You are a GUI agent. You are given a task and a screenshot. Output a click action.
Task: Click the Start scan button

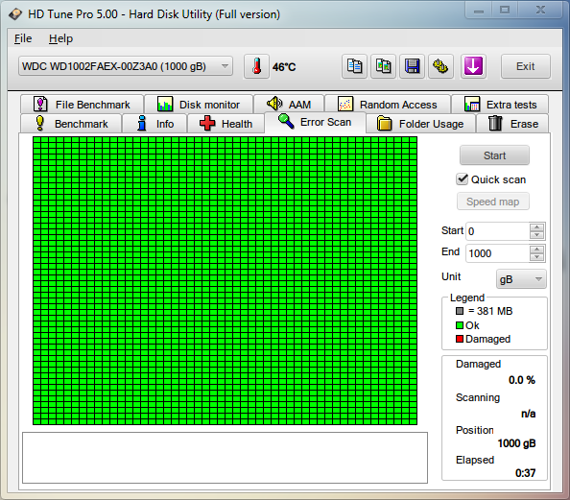494,155
